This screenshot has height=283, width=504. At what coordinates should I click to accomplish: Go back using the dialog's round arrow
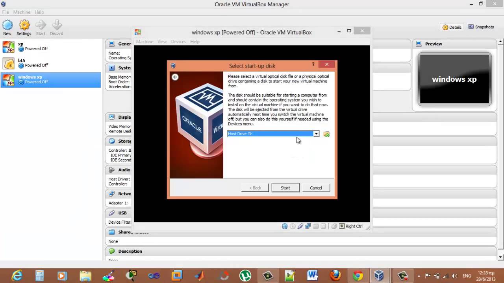point(175,77)
